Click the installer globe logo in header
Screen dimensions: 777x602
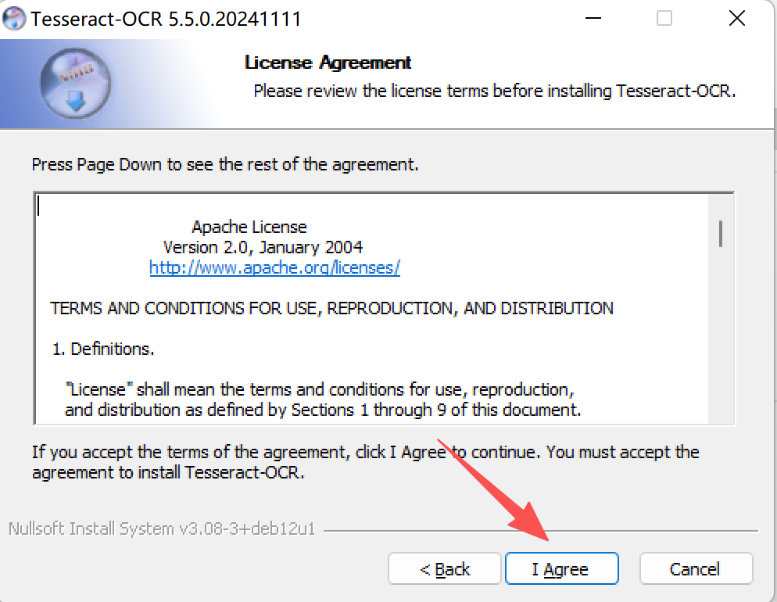pyautogui.click(x=75, y=83)
